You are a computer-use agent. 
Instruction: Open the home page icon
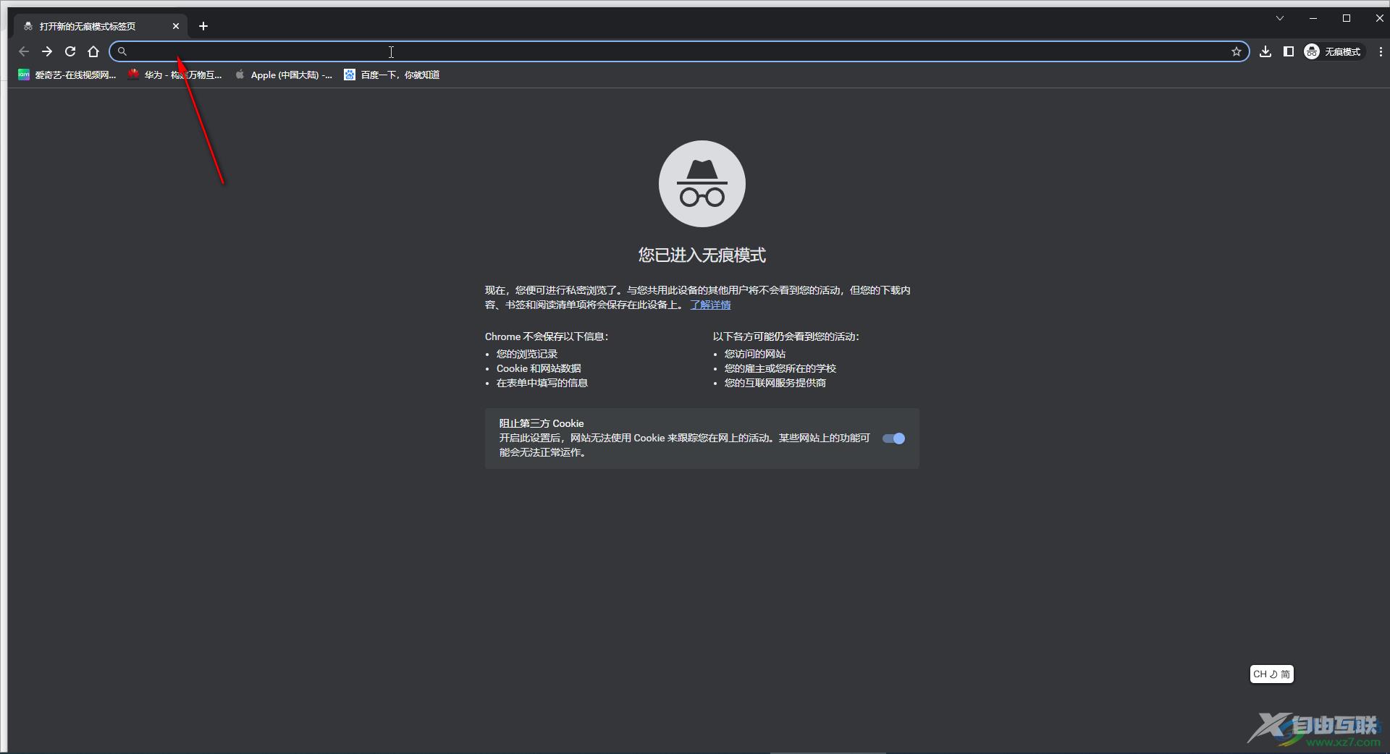pos(93,51)
